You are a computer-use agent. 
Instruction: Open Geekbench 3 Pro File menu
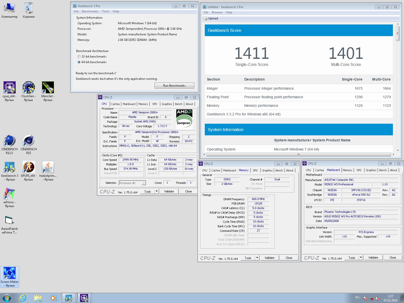76,11
